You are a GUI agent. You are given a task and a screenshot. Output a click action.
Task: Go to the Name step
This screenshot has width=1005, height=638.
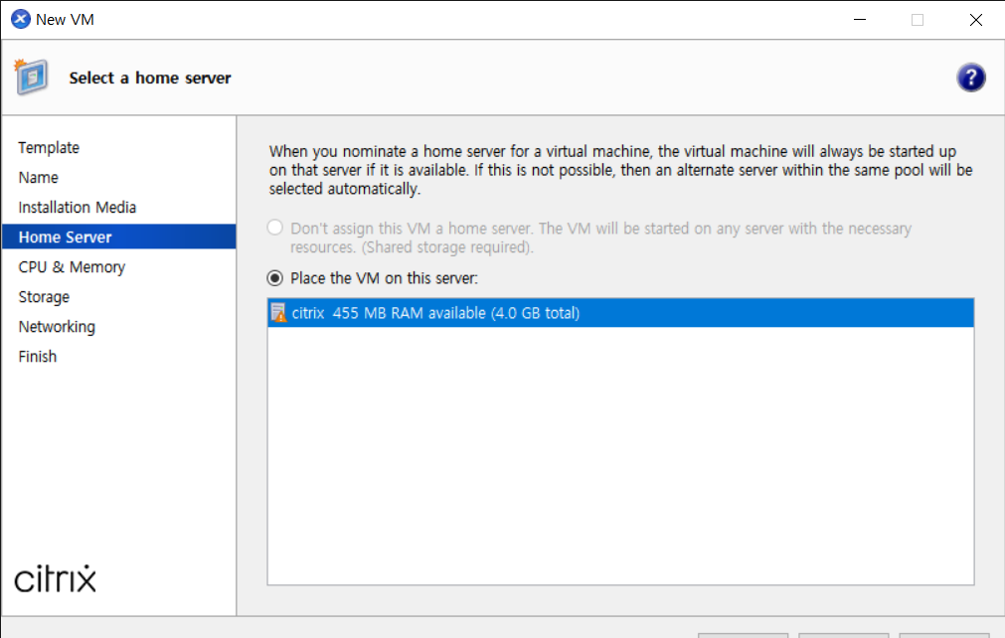click(x=39, y=178)
